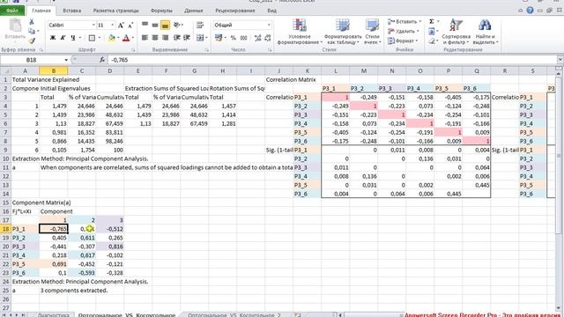Open the Help question mark icon
Image resolution: width=564 pixels, height=317 pixels.
pos(530,11)
